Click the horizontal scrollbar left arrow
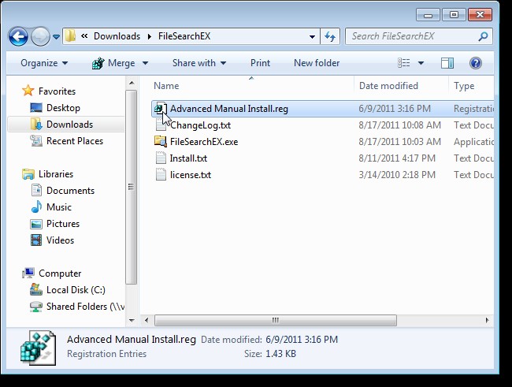512x387 pixels. (x=147, y=320)
